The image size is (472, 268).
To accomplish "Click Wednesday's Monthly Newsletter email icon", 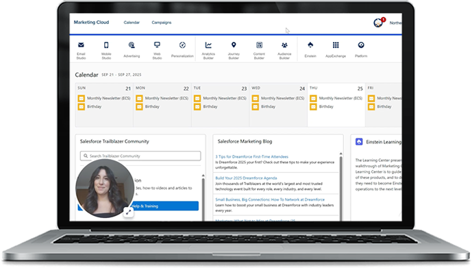I will (256, 98).
